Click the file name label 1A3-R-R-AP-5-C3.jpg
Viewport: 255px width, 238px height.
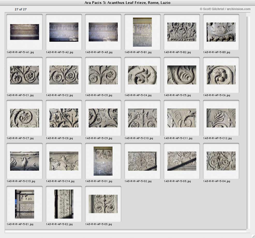pos(99,95)
